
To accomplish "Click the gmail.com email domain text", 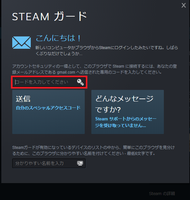I will point(66,72).
